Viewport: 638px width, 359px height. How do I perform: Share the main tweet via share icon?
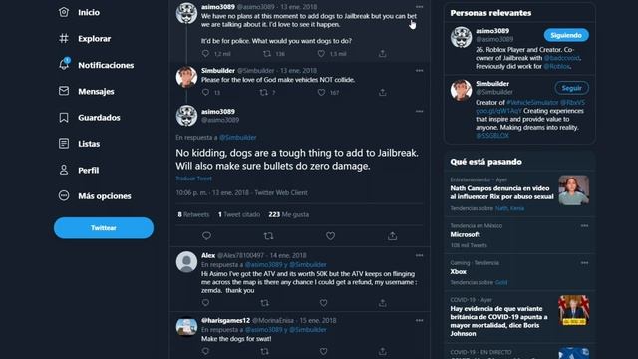[x=392, y=236]
